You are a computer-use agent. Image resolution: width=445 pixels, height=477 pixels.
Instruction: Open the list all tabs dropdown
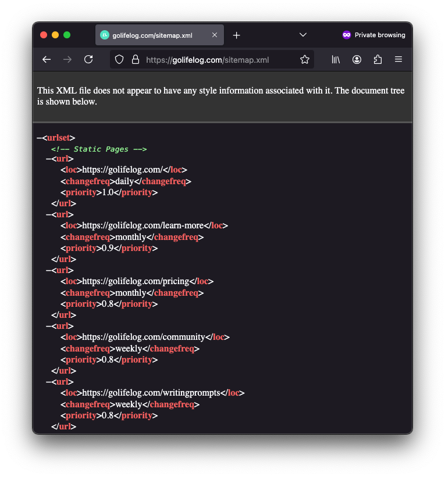pyautogui.click(x=303, y=35)
